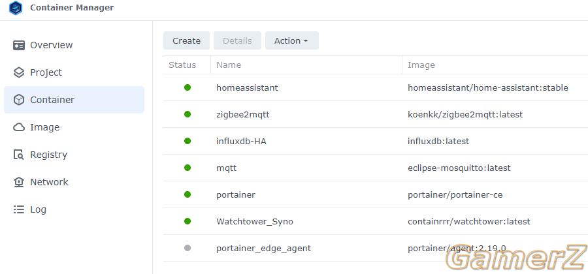Open the Action dropdown menu
Screen dimensions: 588x274
[x=292, y=40]
